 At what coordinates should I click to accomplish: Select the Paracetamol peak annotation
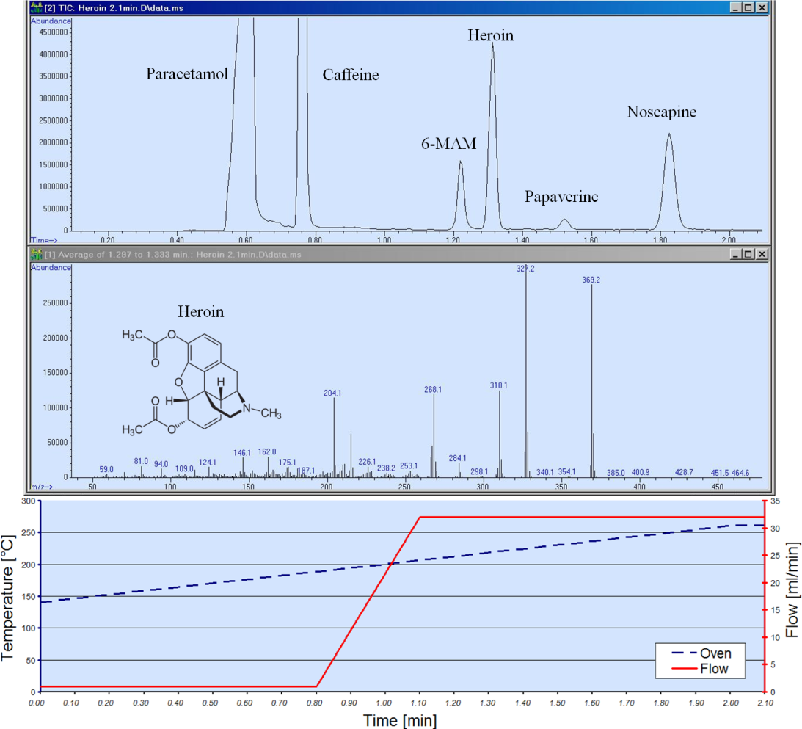[x=188, y=73]
